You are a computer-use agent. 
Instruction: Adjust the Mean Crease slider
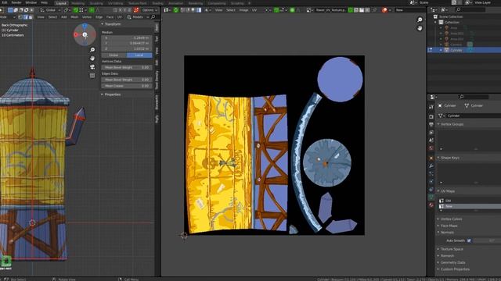click(x=127, y=86)
